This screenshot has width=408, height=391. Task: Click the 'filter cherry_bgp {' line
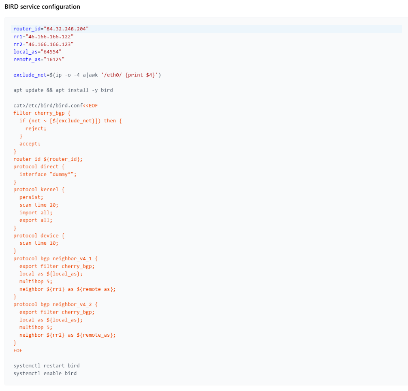click(x=42, y=113)
